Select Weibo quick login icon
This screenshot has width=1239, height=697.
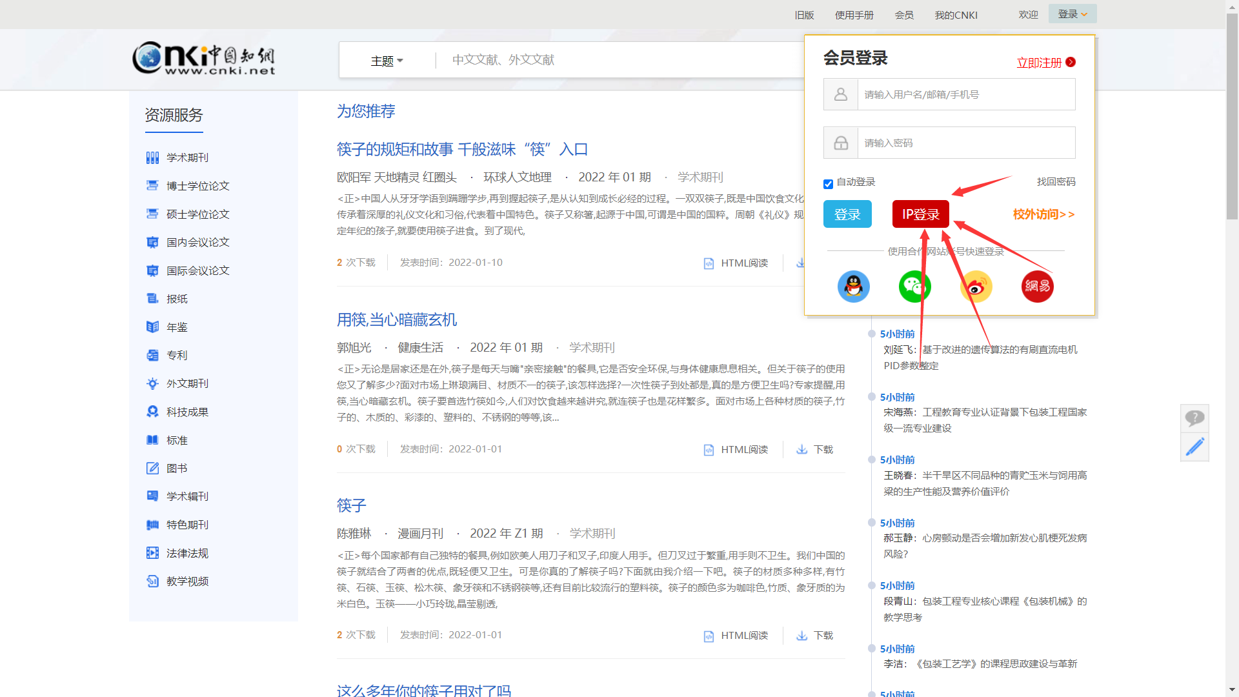[976, 286]
